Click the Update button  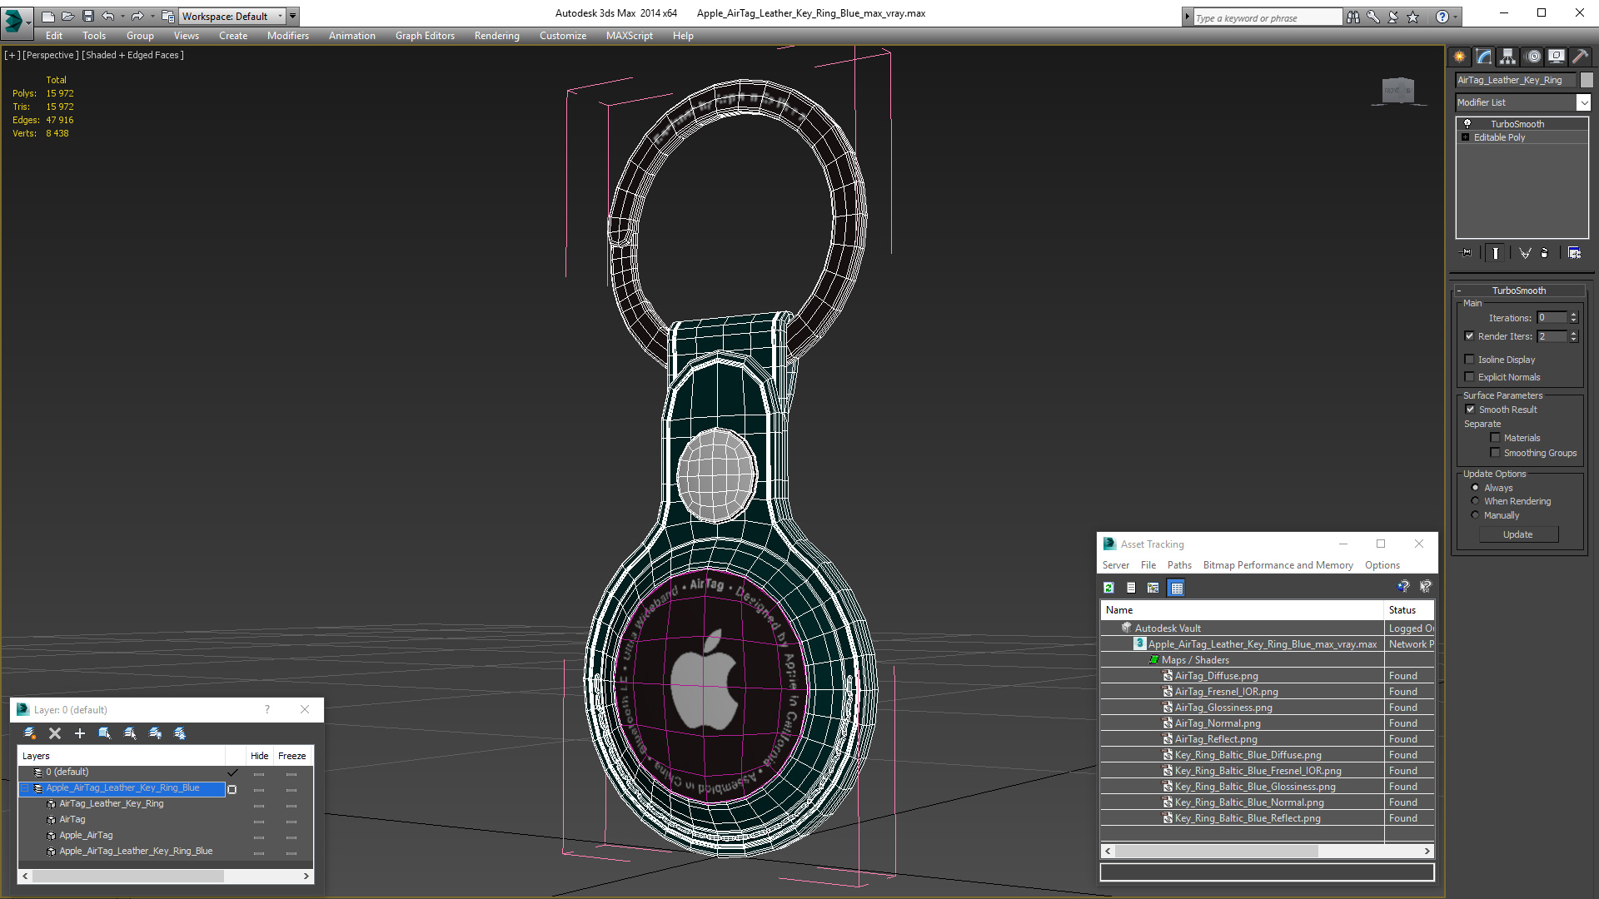click(1518, 535)
